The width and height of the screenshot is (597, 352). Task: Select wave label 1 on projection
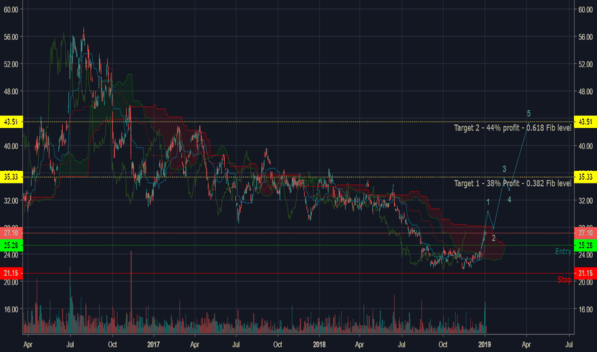pyautogui.click(x=487, y=202)
